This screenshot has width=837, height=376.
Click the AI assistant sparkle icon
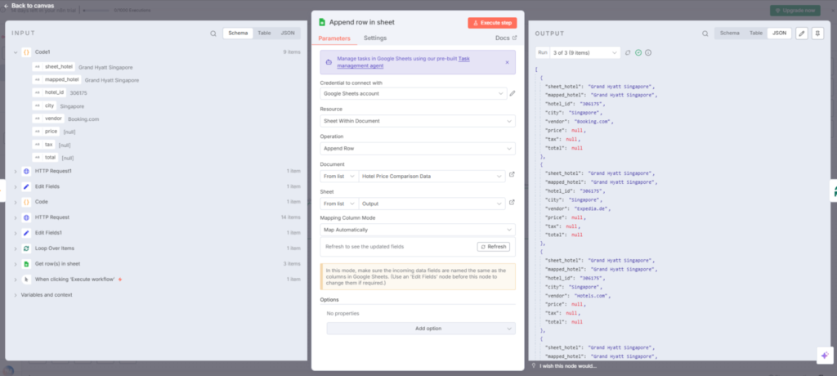[x=825, y=356]
